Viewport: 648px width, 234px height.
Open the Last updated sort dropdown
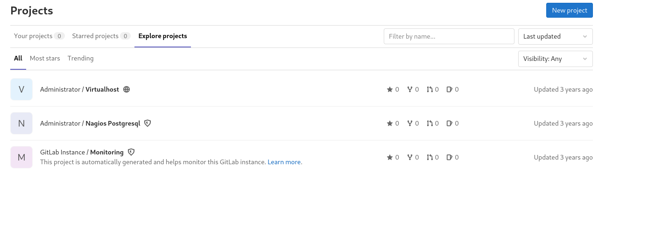(x=555, y=36)
